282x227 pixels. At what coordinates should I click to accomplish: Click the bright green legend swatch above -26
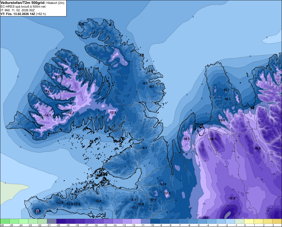(5, 221)
